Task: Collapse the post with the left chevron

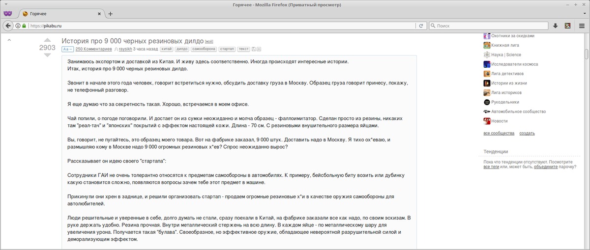Action: coord(9,40)
